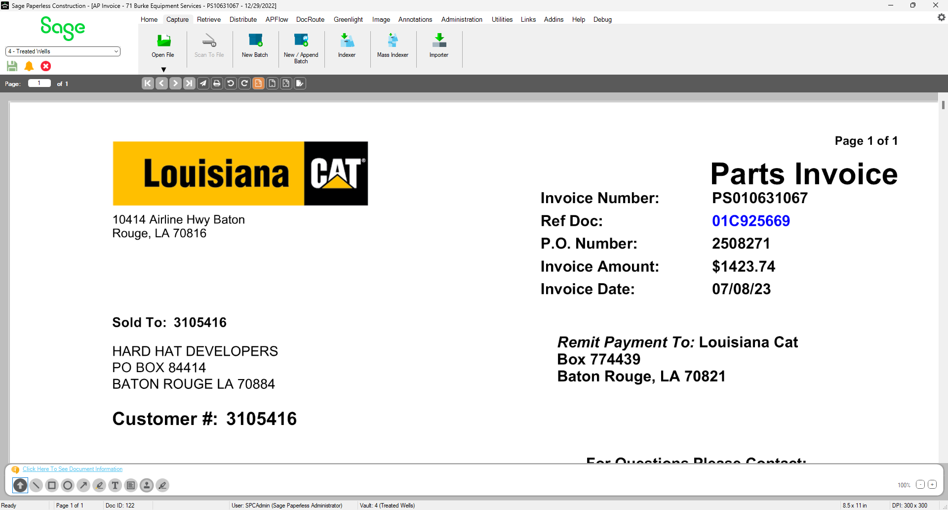948x510 pixels.
Task: Click the orange notification bell icon
Action: coord(29,66)
